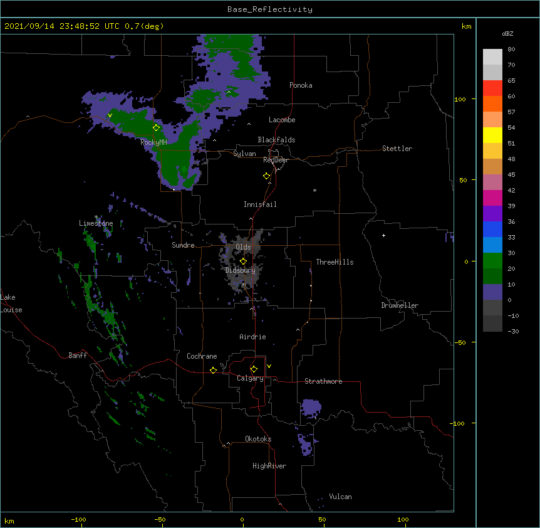Viewport: 540px width, 528px height.
Task: Click the 80 dBZ legend value
Action: [511, 50]
